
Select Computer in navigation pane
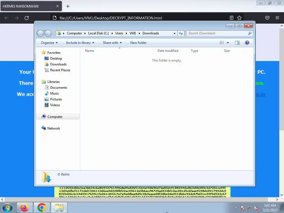(x=58, y=117)
